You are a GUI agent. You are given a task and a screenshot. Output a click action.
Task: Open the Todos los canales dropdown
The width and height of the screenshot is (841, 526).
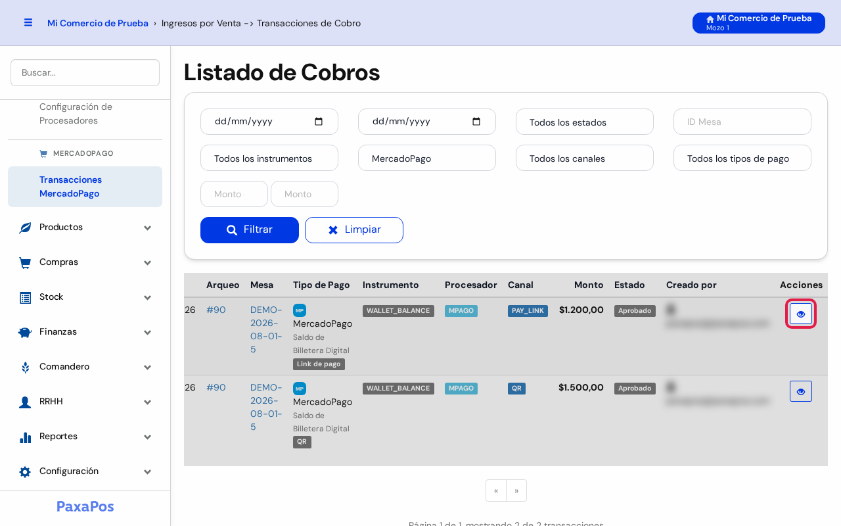coord(585,158)
